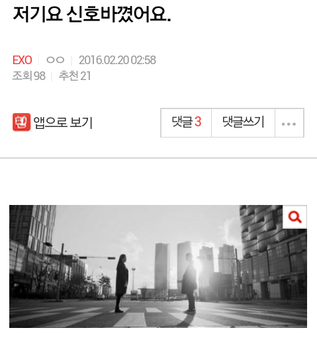Open the three-dot more options menu
This screenshot has width=317, height=363.
click(x=289, y=123)
